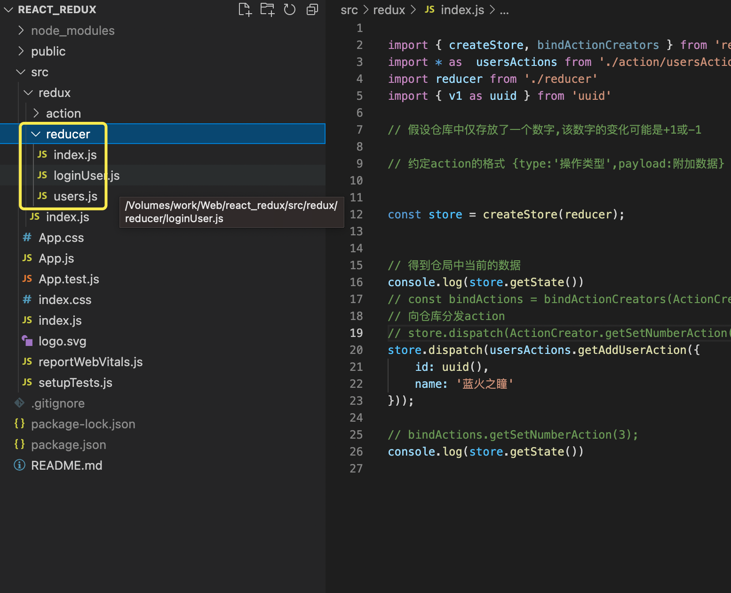Open the README.md file
The width and height of the screenshot is (731, 593).
(x=163, y=465)
